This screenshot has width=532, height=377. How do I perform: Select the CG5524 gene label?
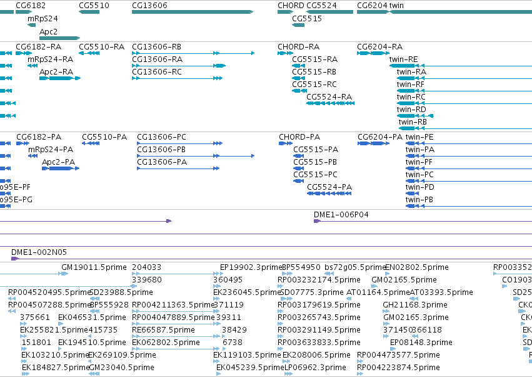322,6
